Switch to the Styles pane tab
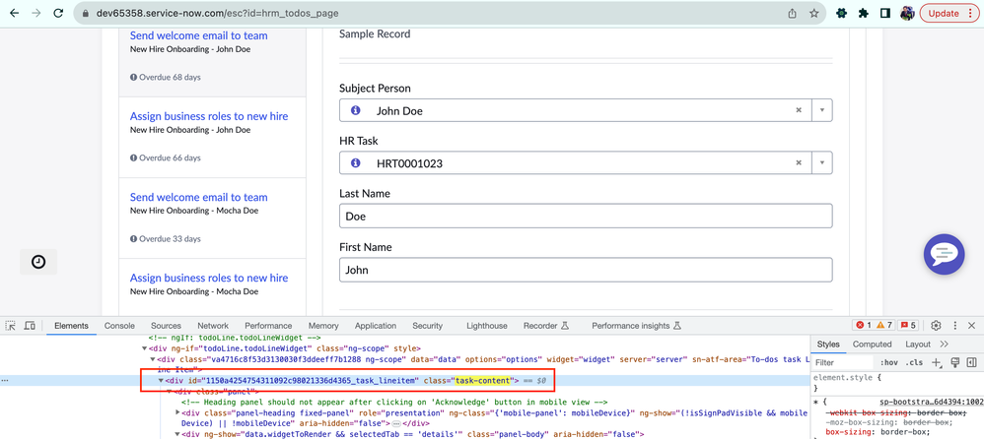This screenshot has height=439, width=984. click(x=828, y=344)
